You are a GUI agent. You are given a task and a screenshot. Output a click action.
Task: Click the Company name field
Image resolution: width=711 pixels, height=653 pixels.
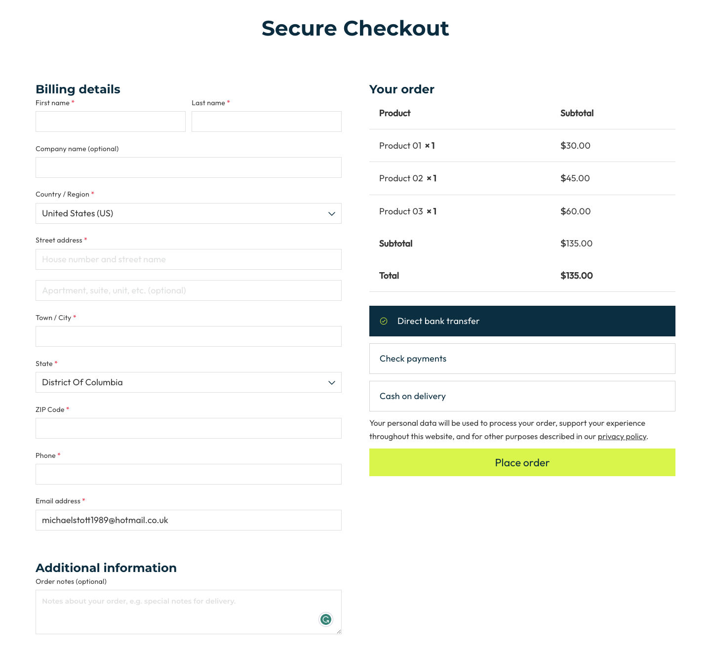point(188,167)
